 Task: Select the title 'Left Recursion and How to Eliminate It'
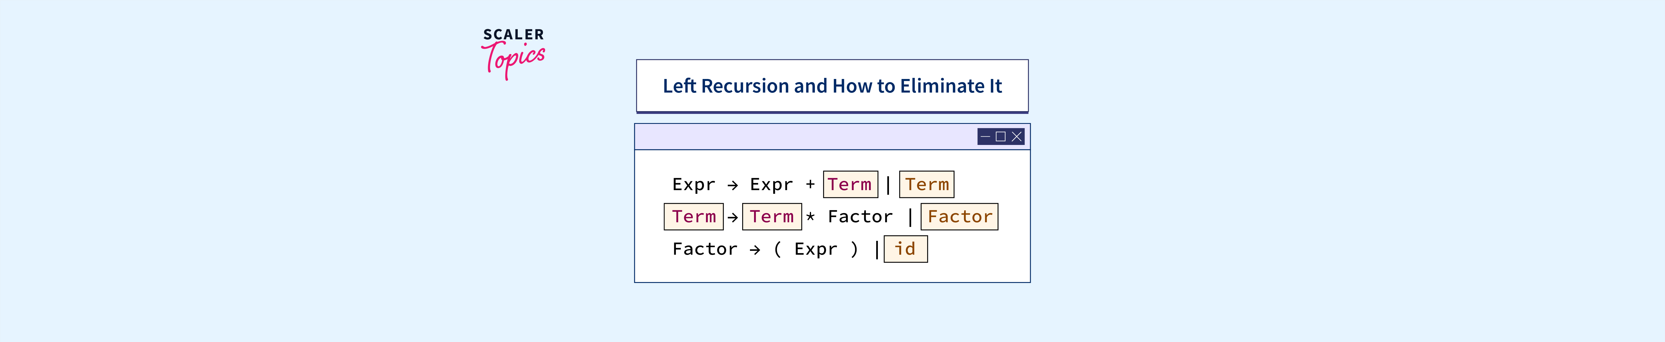click(x=832, y=86)
